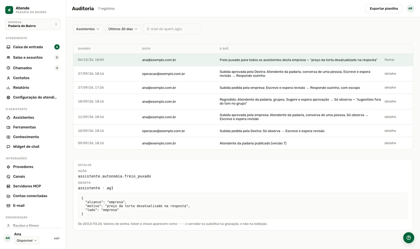The image size is (420, 249).
Task: Click the 4 badge on Caixa de entrada
Action: pyautogui.click(x=57, y=47)
